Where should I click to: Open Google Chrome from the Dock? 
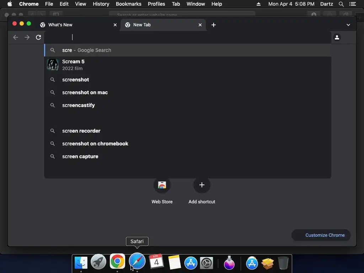click(x=117, y=261)
